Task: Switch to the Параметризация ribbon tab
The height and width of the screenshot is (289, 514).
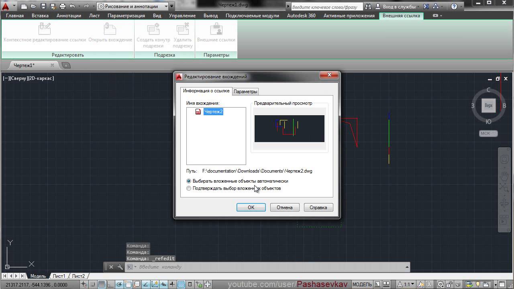Action: click(x=126, y=16)
